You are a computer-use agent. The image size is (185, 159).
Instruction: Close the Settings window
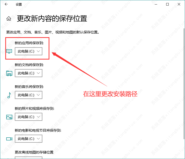point(179,4)
